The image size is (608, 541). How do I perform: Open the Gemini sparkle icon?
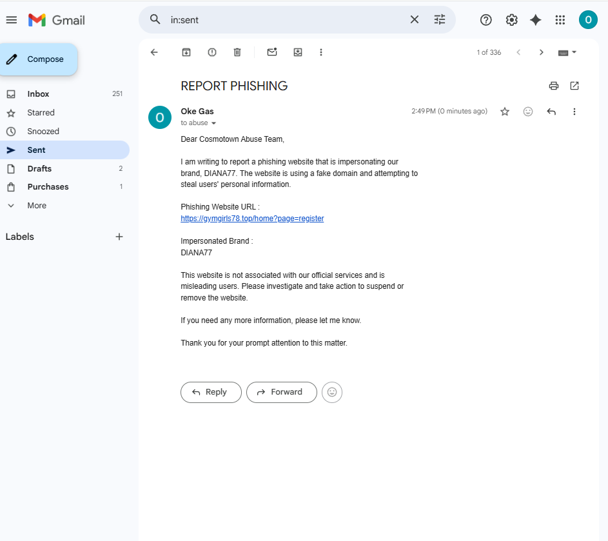536,20
